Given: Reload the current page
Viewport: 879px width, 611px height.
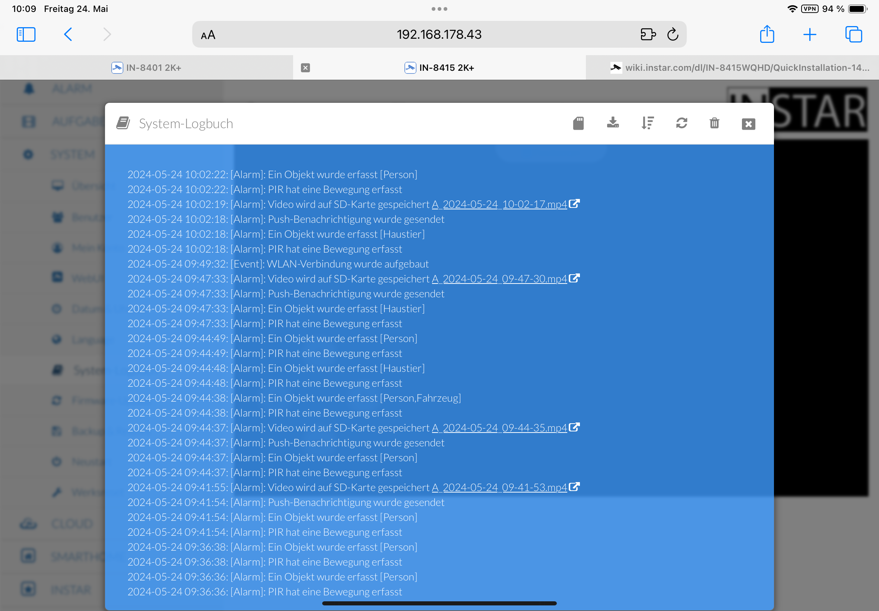Looking at the screenshot, I should tap(673, 34).
